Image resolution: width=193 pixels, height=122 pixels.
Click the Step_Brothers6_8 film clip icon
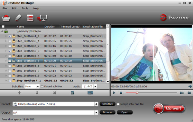(x=14, y=76)
